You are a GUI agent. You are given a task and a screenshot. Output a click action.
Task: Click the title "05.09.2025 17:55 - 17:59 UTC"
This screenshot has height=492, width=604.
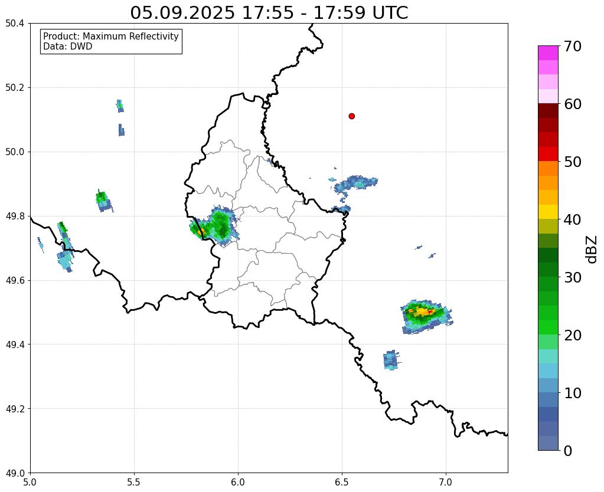click(x=269, y=13)
